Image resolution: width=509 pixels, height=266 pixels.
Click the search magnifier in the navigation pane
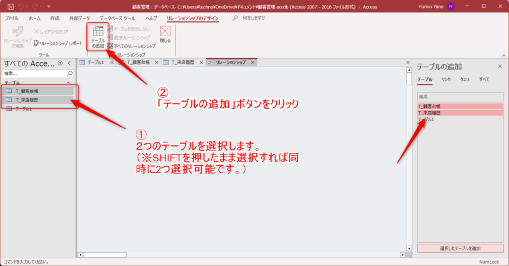click(70, 73)
